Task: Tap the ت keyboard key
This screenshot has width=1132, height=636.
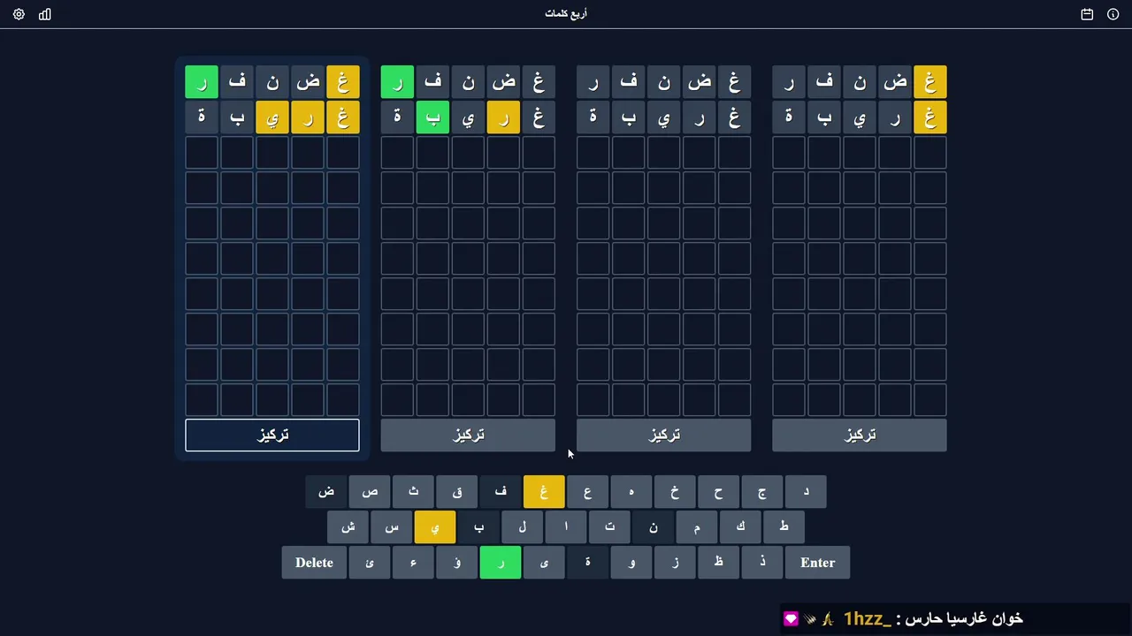Action: click(609, 527)
